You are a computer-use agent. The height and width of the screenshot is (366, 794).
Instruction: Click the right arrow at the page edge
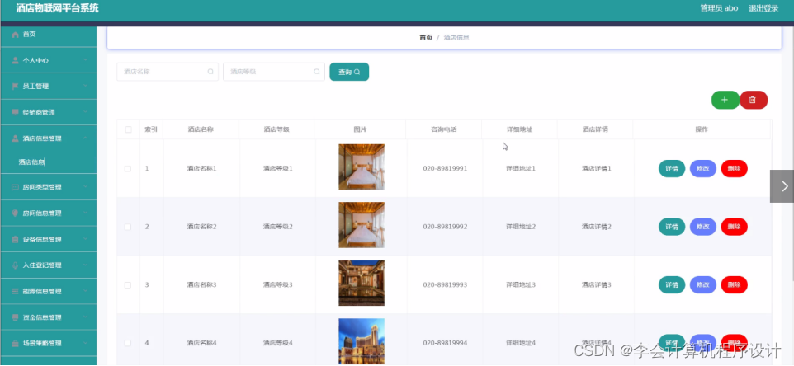784,186
